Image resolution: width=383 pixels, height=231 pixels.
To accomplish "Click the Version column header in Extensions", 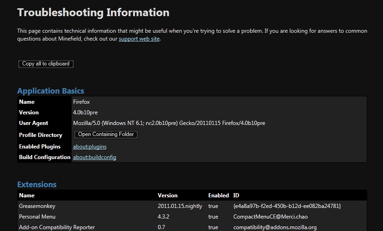I will pyautogui.click(x=168, y=195).
